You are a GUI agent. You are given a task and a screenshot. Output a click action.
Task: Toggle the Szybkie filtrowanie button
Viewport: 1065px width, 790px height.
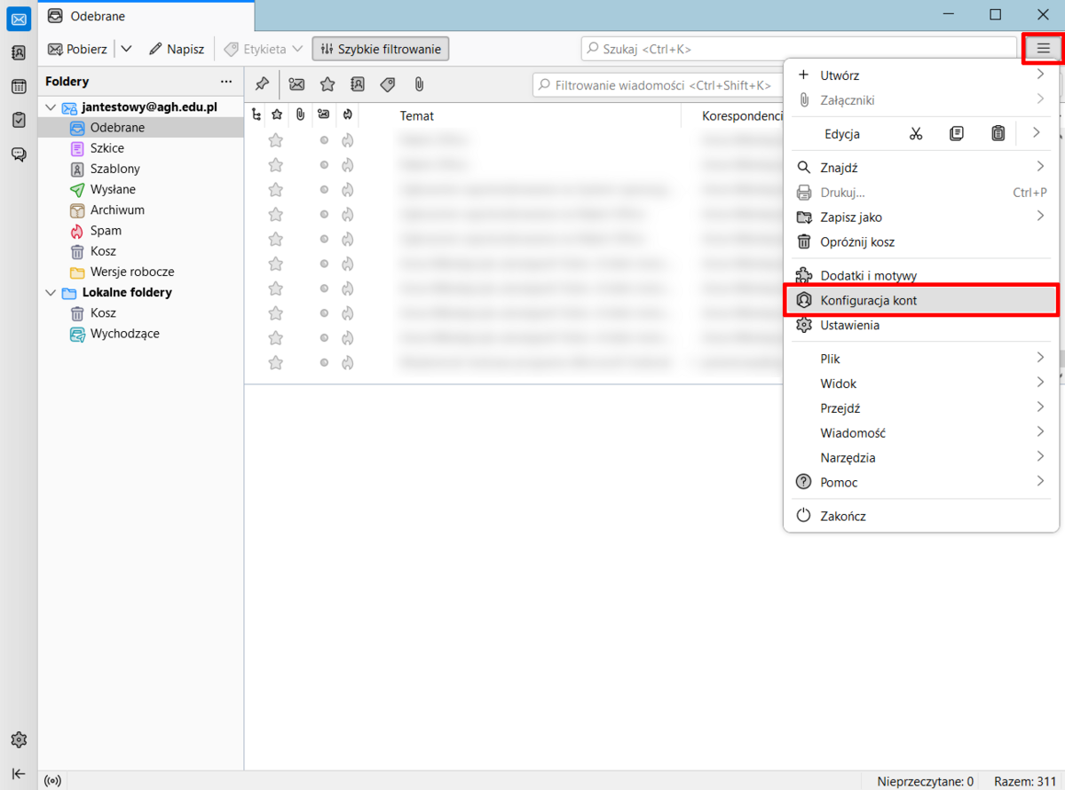[381, 49]
